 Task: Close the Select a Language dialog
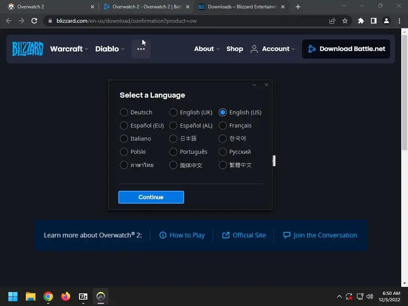[x=267, y=85]
